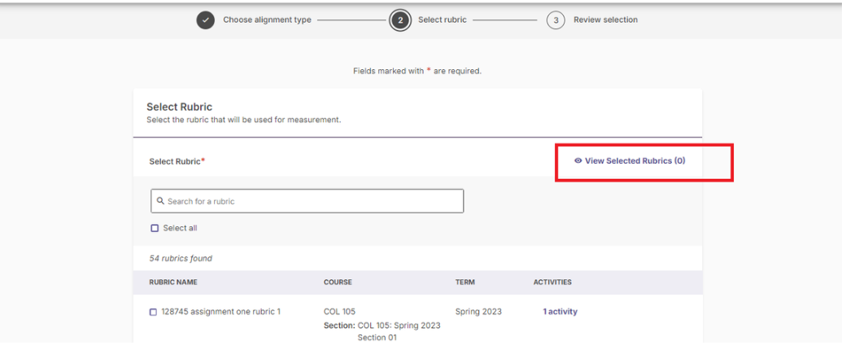This screenshot has width=846, height=350.
Task: Click the COURSE column header
Action: (338, 282)
